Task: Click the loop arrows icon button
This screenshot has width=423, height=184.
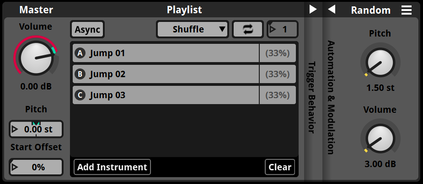Action: [247, 29]
